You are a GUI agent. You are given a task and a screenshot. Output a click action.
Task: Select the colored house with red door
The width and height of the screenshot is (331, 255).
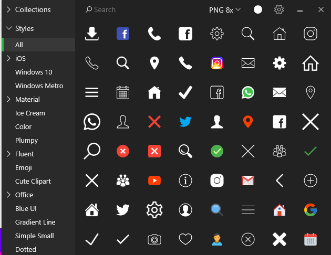pyautogui.click(x=280, y=210)
